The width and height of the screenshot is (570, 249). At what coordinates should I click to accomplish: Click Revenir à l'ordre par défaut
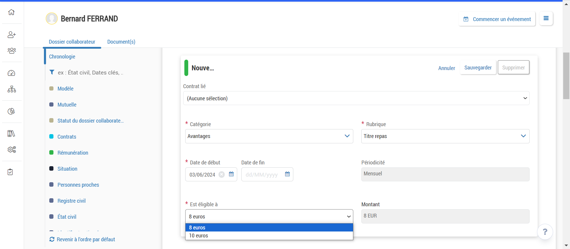tap(85, 240)
